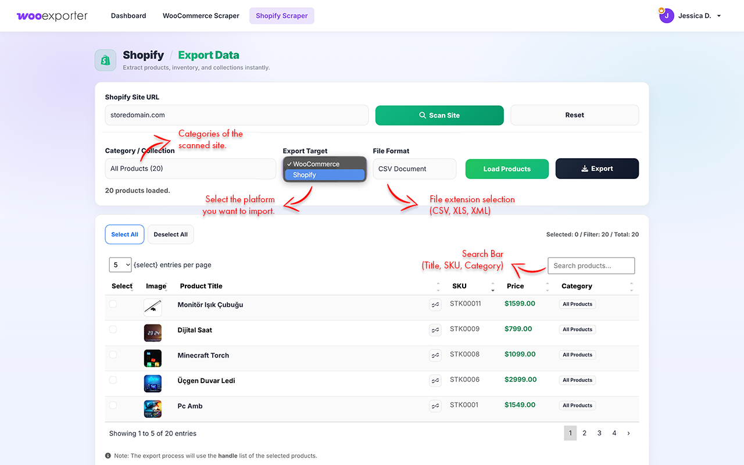Click product title Üçgen Duvar Ledi
Image resolution: width=744 pixels, height=465 pixels.
[x=206, y=381]
